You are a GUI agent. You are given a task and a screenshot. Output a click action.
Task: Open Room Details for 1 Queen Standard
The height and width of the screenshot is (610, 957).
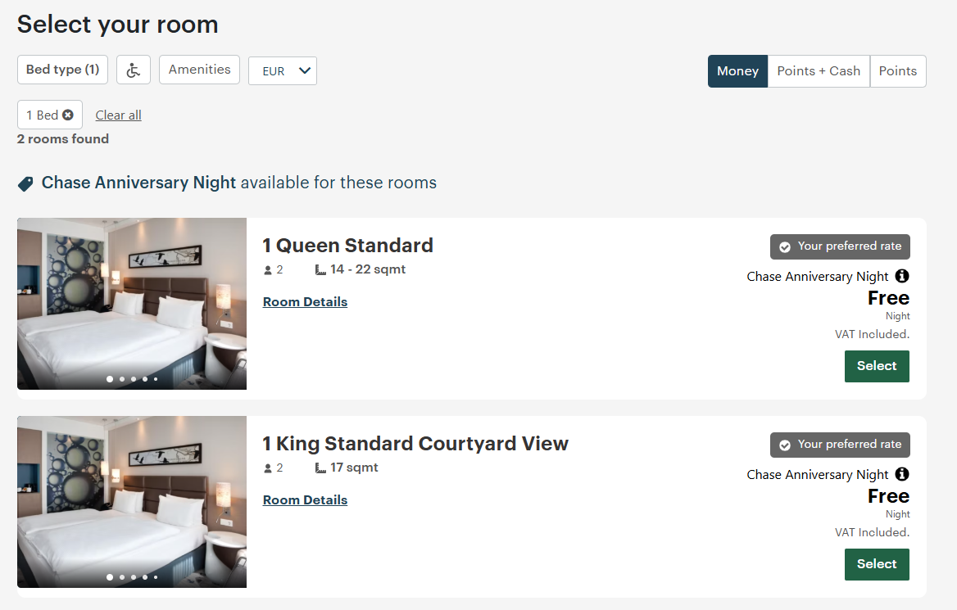click(x=305, y=302)
